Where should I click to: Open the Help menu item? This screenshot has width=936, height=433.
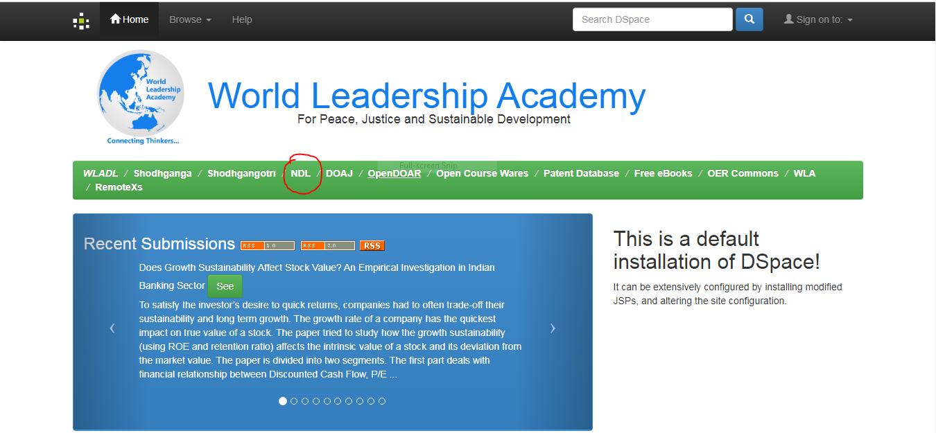[x=242, y=19]
